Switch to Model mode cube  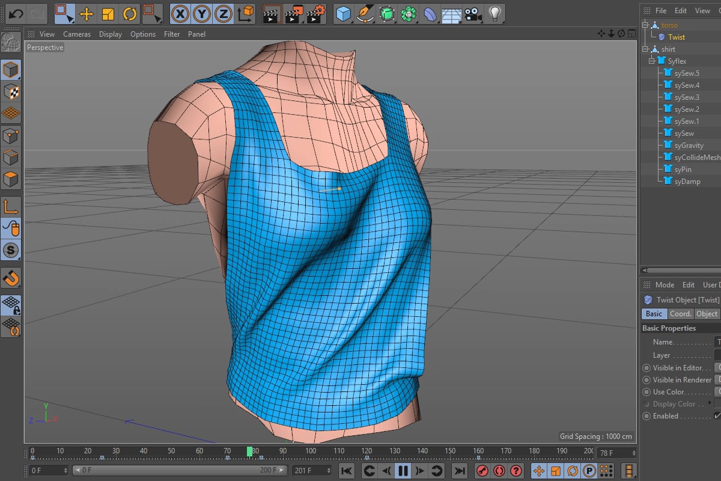(x=11, y=70)
